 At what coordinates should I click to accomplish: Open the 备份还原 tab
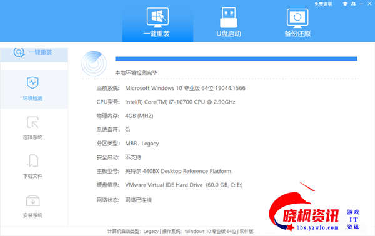pyautogui.click(x=297, y=22)
